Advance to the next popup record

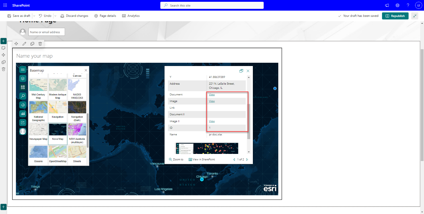click(247, 159)
